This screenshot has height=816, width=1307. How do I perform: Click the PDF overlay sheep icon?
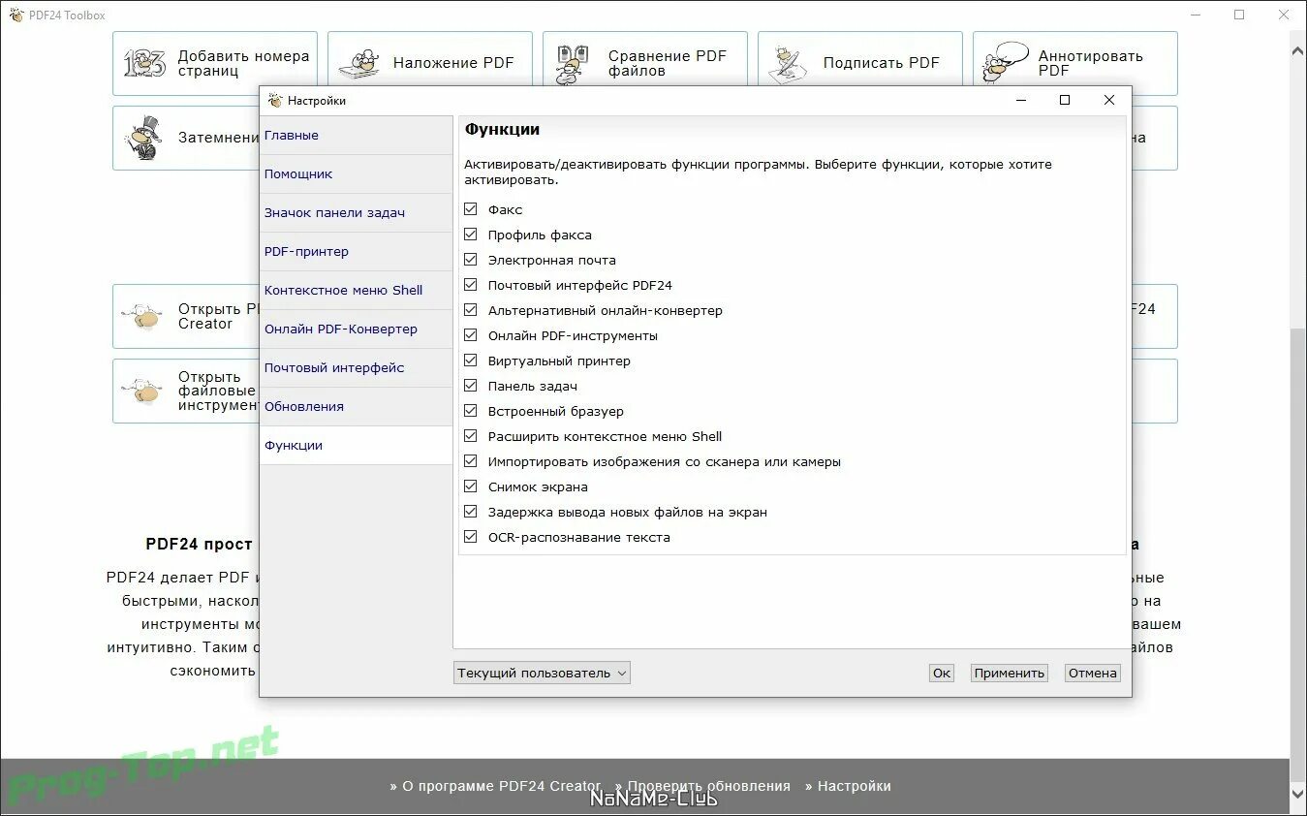[x=359, y=65]
